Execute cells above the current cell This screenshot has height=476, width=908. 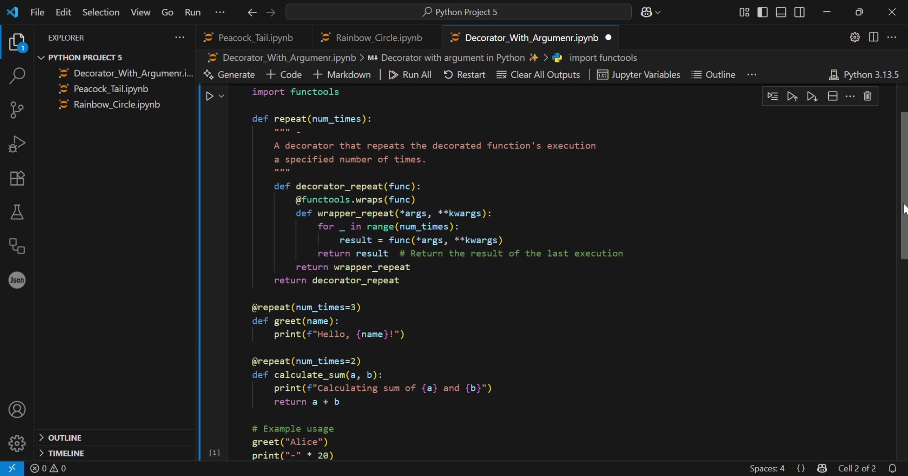[792, 96]
